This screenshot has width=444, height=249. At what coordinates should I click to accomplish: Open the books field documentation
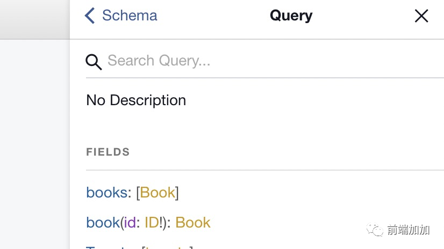click(106, 193)
